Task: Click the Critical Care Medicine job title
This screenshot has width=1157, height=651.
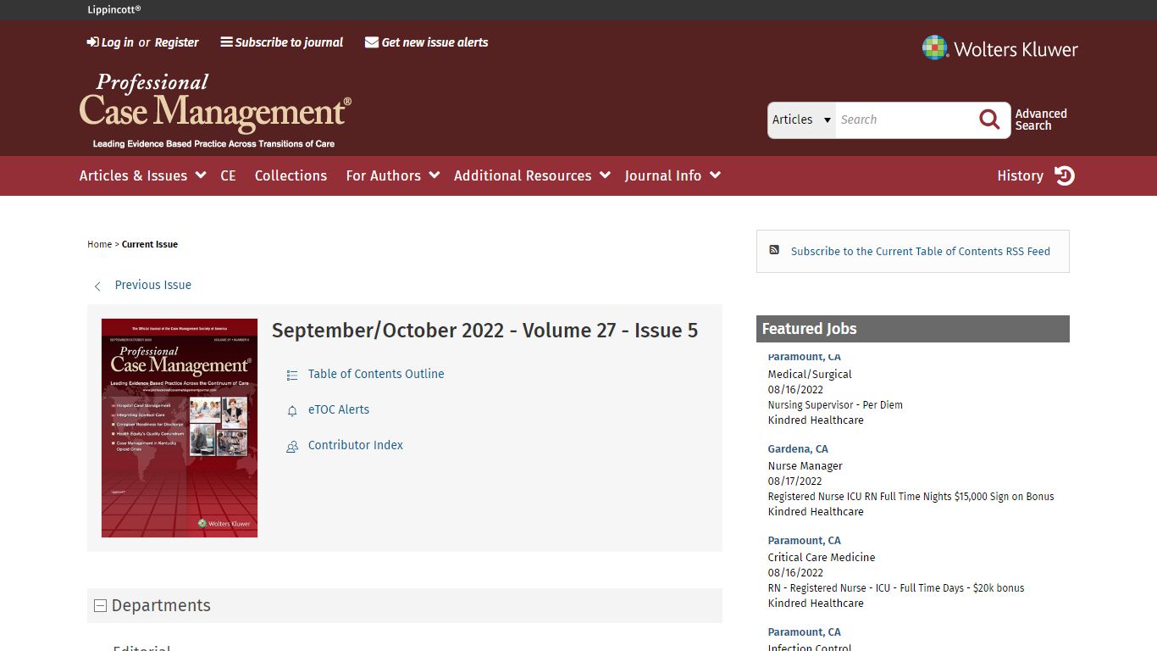Action: click(x=822, y=558)
